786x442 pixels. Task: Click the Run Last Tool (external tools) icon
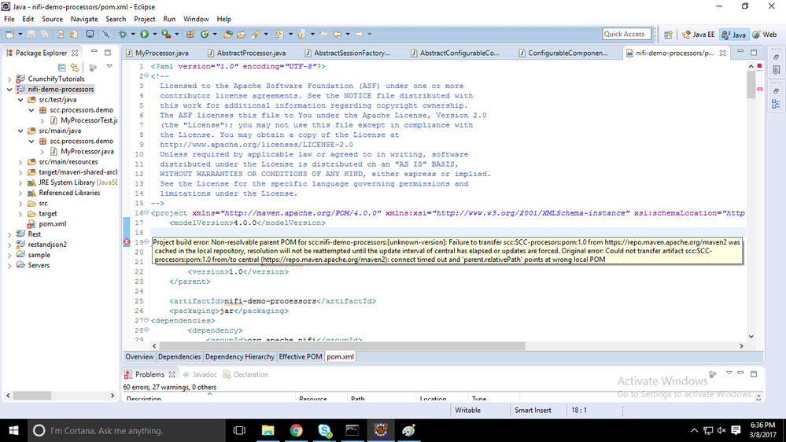click(167, 34)
